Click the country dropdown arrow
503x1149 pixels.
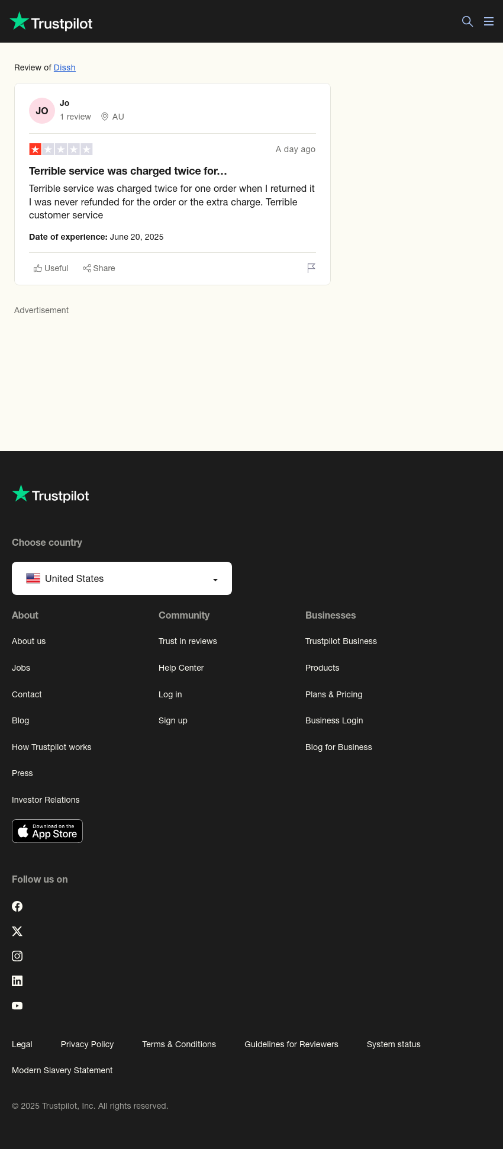(215, 580)
